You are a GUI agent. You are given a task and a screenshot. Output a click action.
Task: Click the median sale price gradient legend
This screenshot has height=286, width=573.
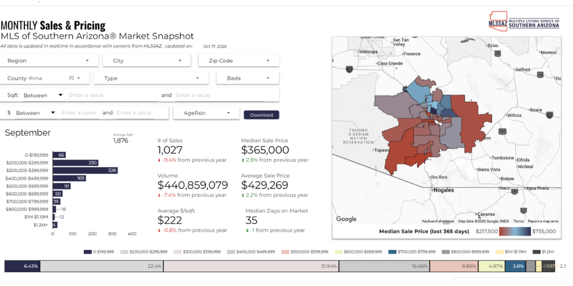pos(515,231)
